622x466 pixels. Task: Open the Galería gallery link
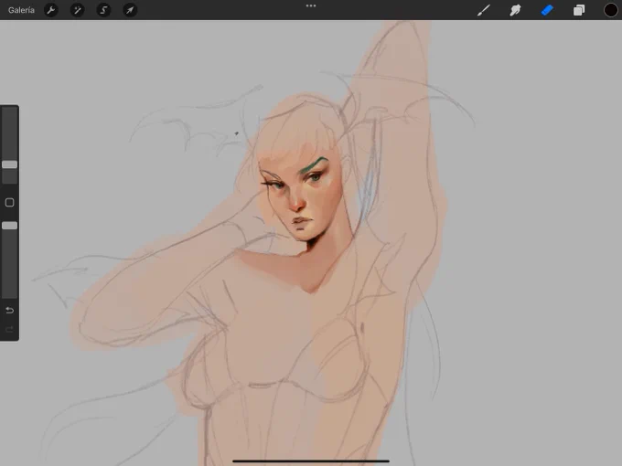pyautogui.click(x=21, y=10)
